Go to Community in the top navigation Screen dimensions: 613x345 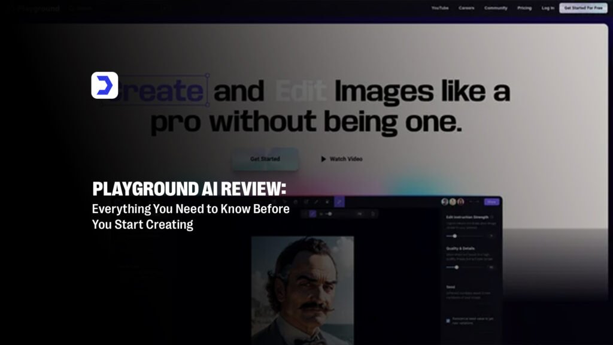[x=496, y=8]
